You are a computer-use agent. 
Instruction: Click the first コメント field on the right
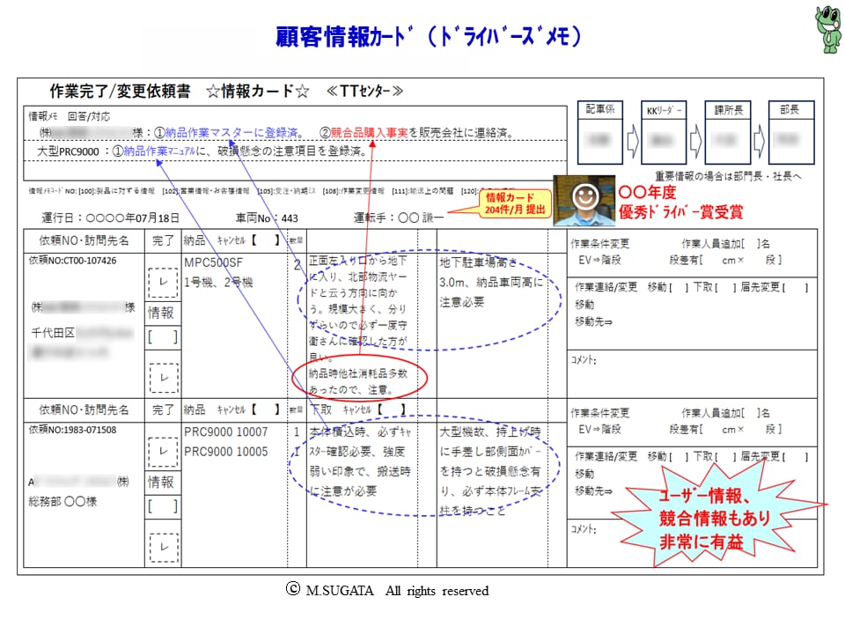(692, 374)
